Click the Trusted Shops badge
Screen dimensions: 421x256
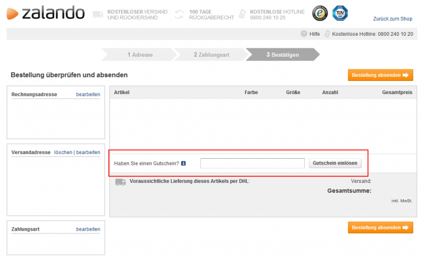point(319,13)
